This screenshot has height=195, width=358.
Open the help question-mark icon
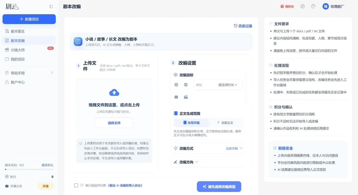pos(313,6)
